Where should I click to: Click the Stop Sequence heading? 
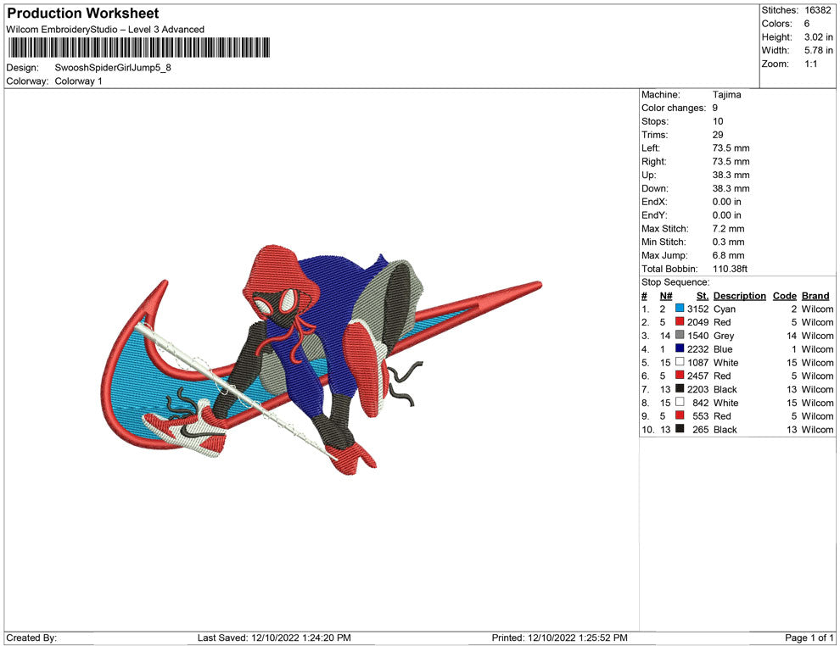[675, 282]
